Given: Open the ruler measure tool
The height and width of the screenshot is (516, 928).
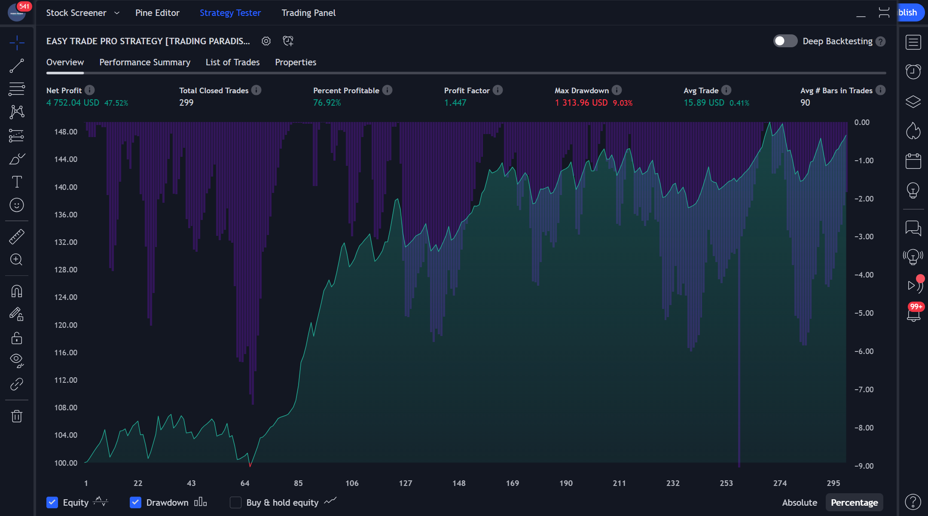Looking at the screenshot, I should pos(17,236).
